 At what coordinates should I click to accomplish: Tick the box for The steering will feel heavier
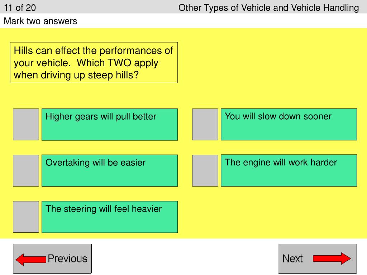26,217
